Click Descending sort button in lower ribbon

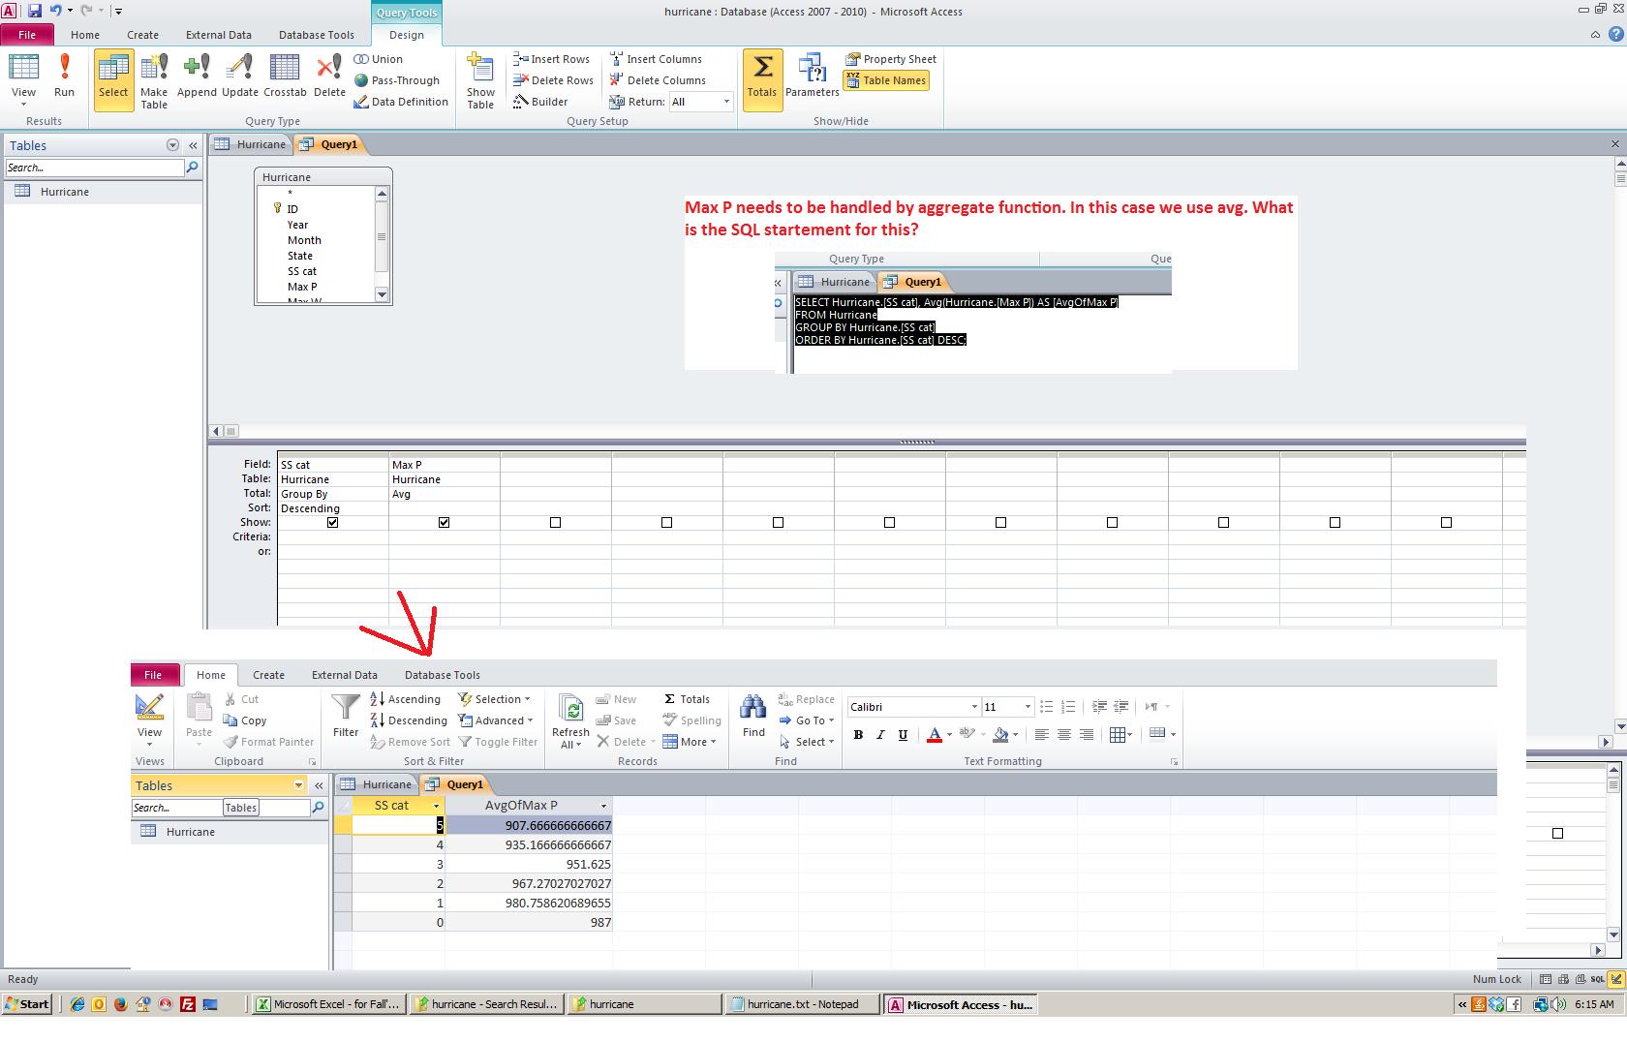(408, 720)
